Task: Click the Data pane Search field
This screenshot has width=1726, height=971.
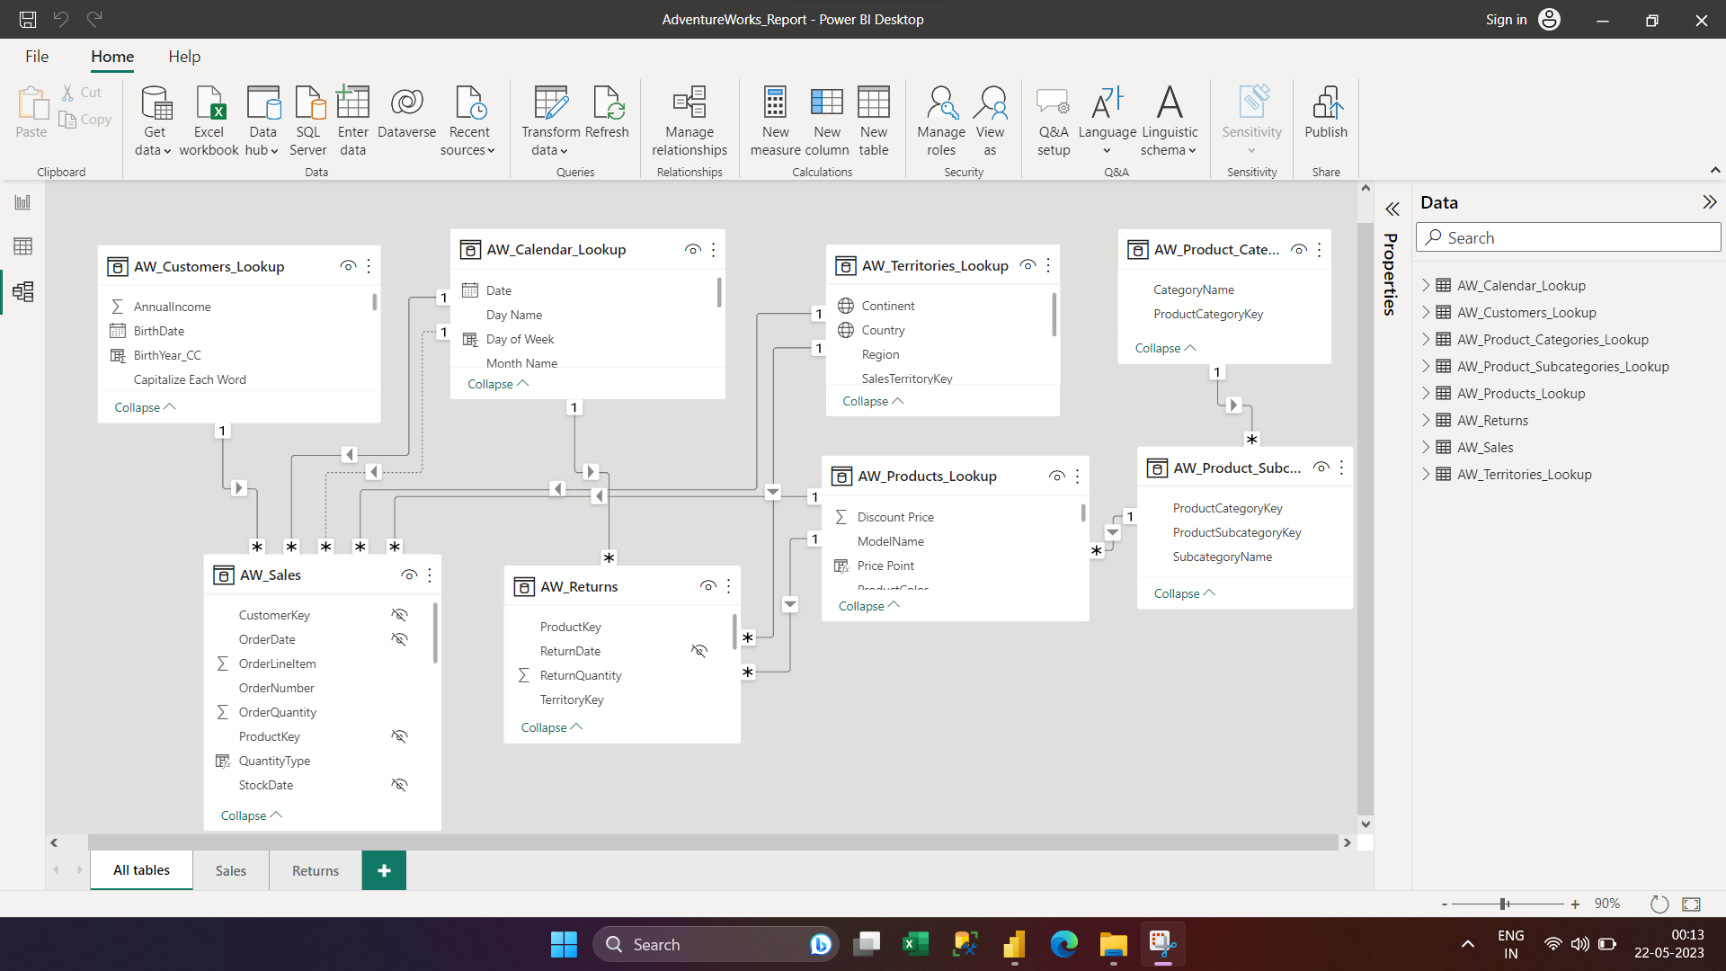Action: [1569, 237]
